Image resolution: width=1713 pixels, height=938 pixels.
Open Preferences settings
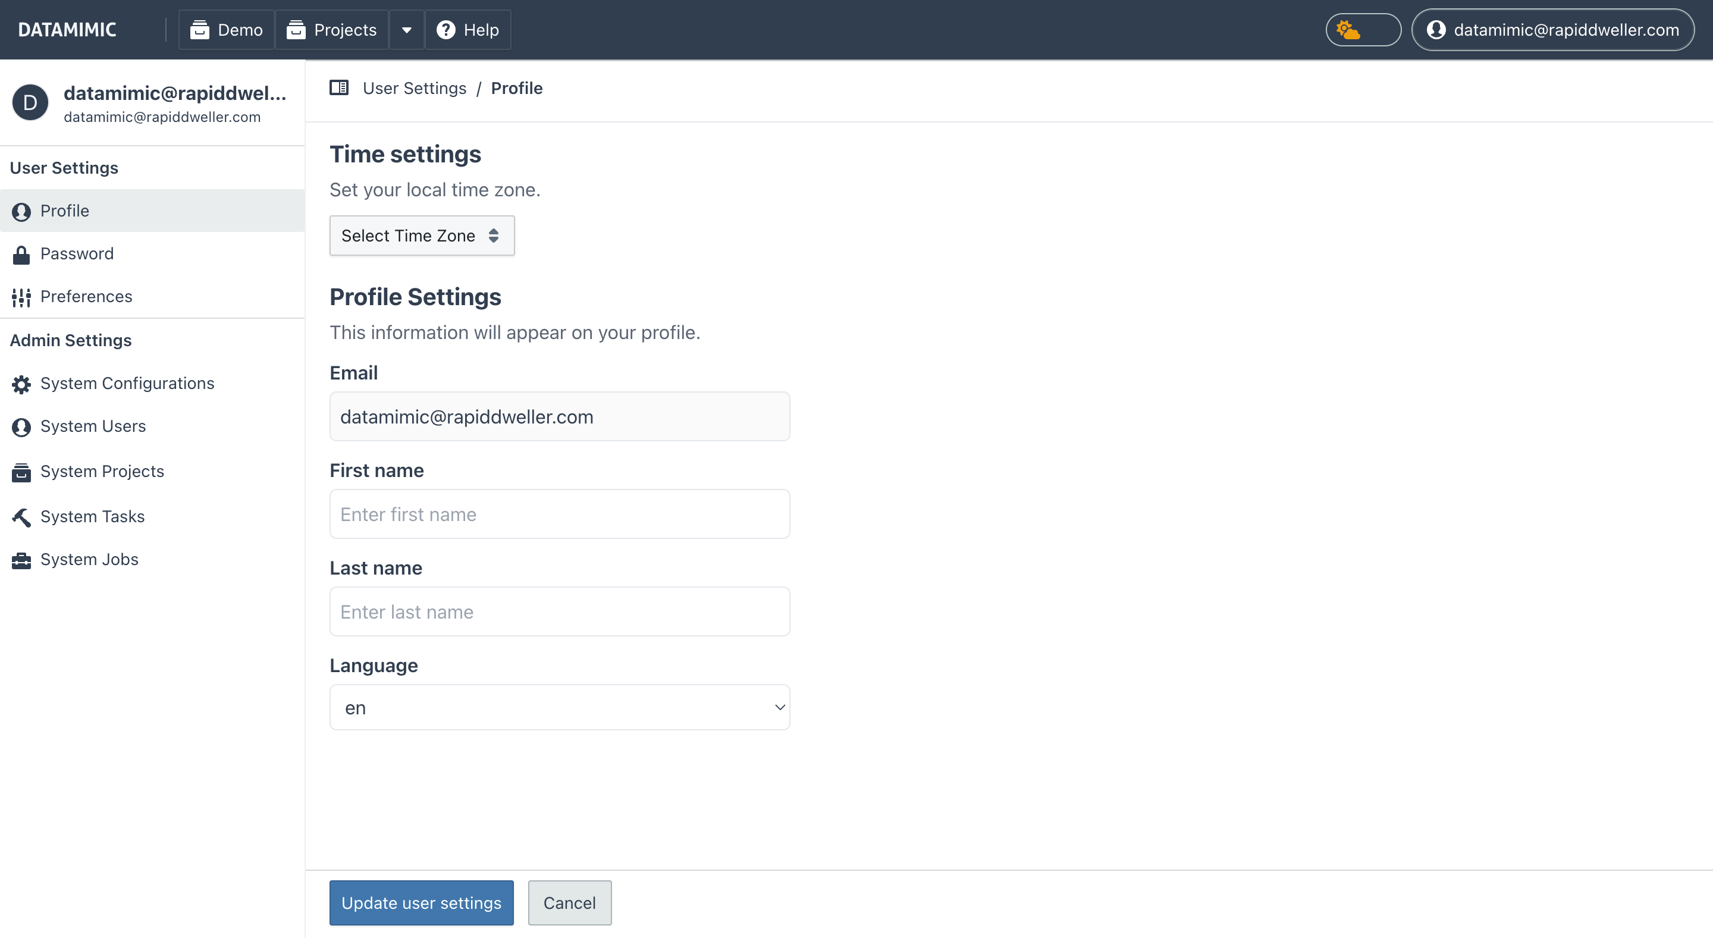pyautogui.click(x=152, y=296)
